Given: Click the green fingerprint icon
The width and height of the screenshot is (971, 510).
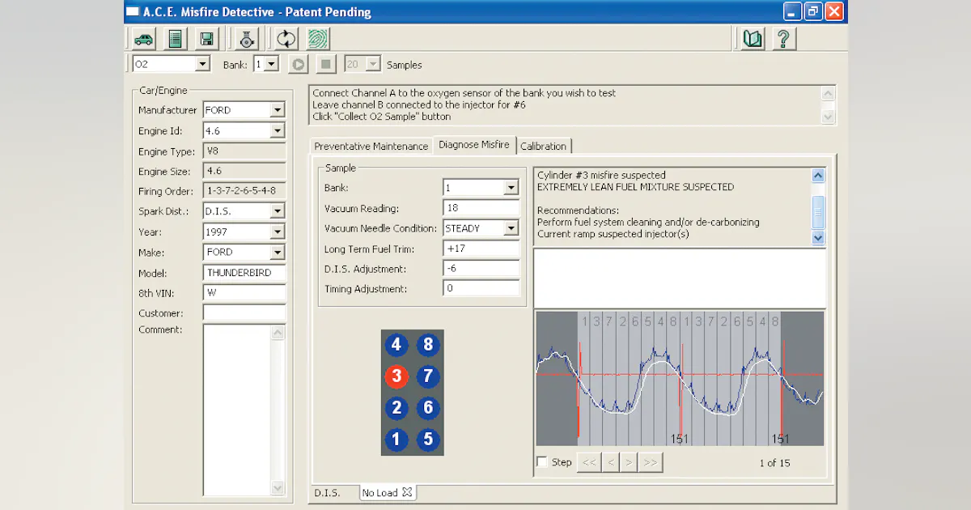Looking at the screenshot, I should tap(318, 38).
